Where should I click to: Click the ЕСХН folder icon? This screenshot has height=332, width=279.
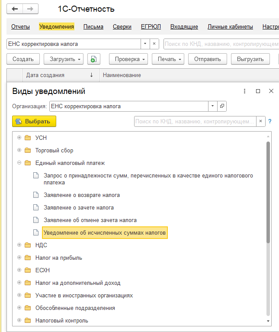28,270
